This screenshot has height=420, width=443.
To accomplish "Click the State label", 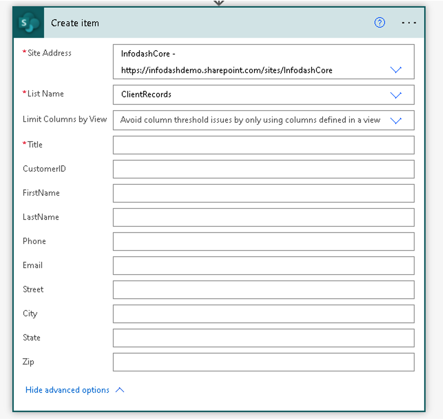I will click(31, 337).
